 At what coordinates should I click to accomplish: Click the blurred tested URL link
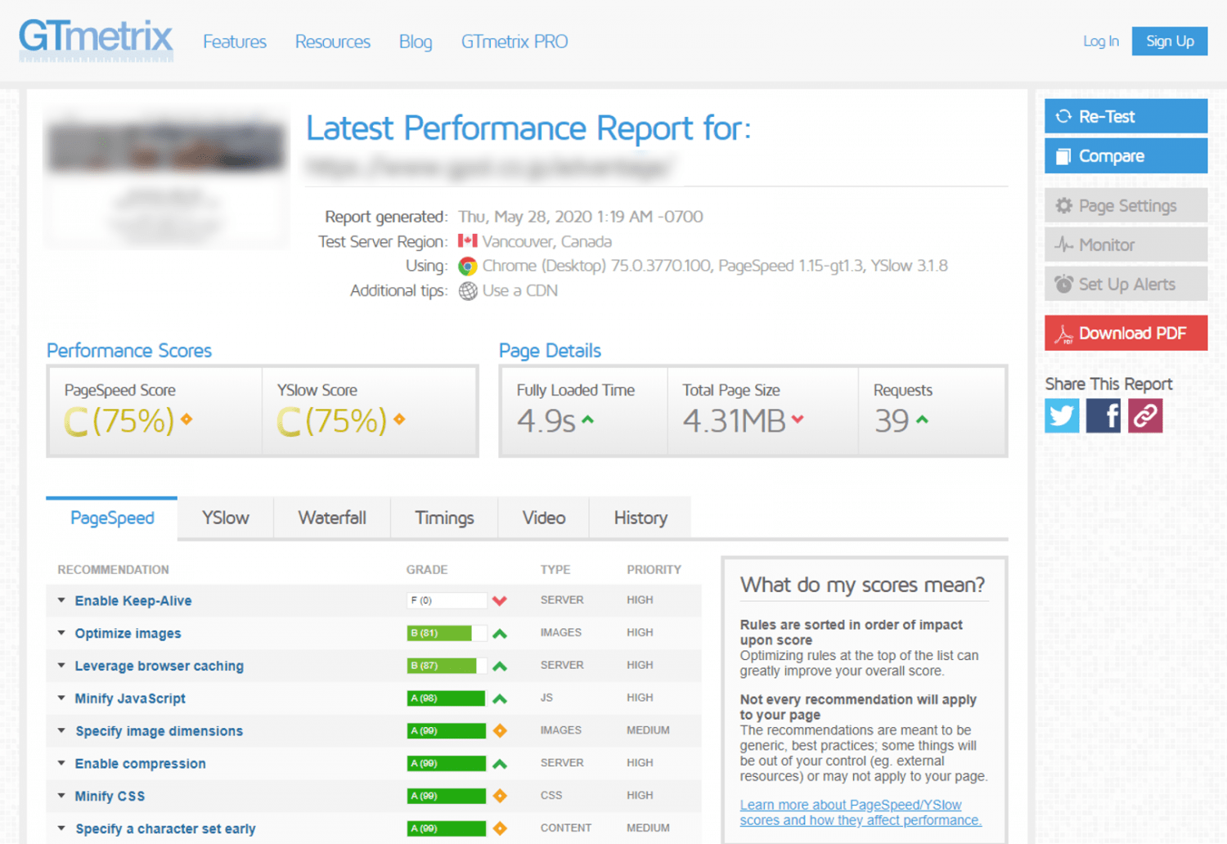[x=491, y=167]
